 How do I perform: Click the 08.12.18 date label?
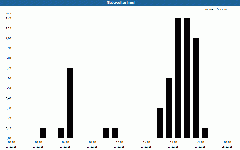point(227,147)
